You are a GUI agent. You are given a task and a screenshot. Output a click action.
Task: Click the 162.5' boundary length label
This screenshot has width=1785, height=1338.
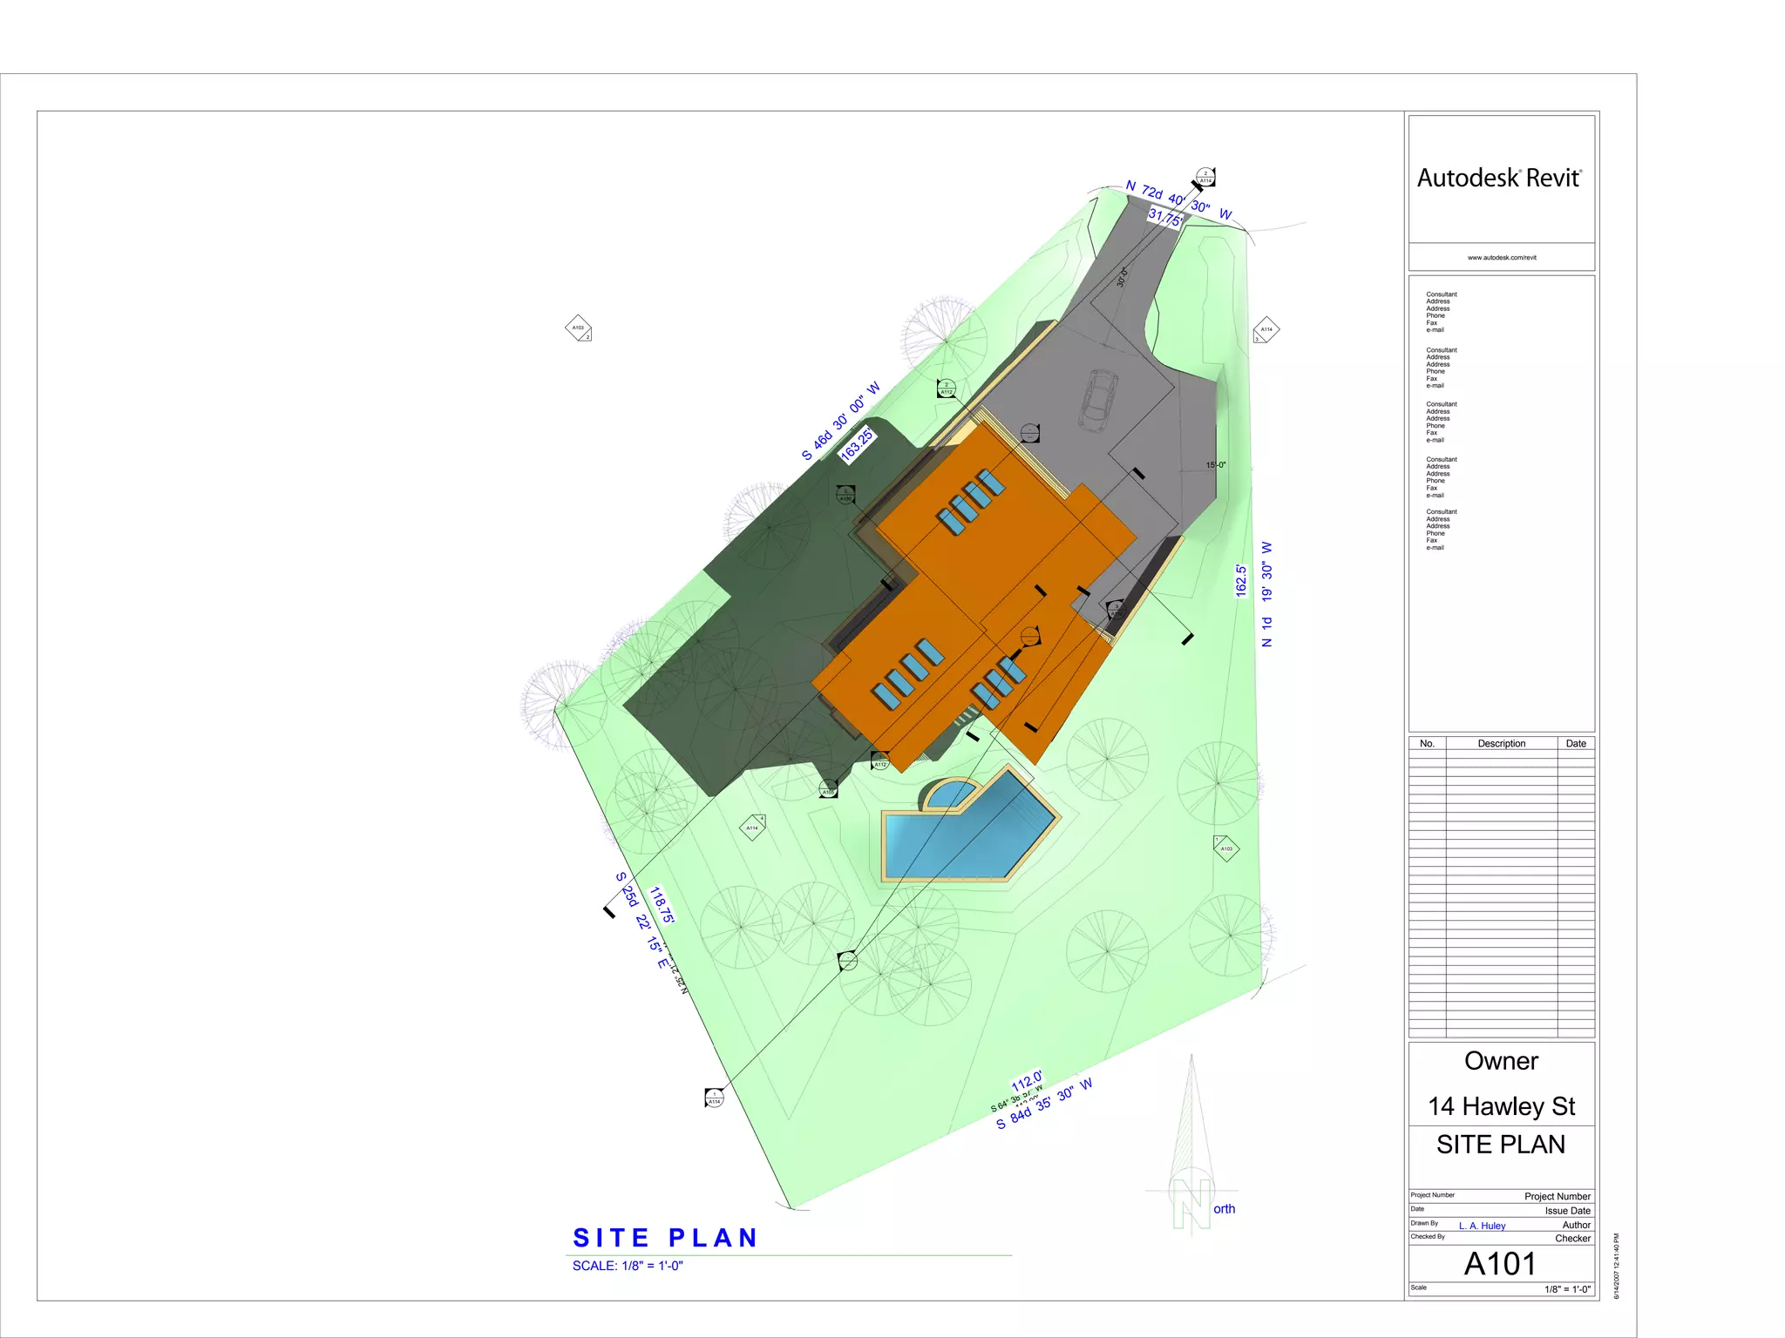click(x=1241, y=580)
